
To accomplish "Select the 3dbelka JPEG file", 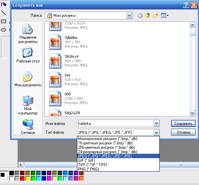I will (x=69, y=42).
